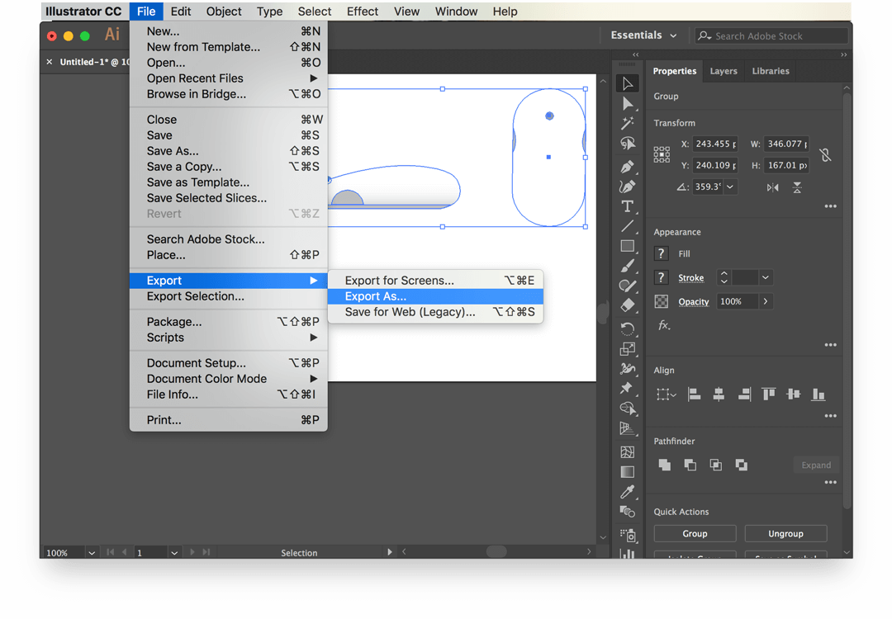Select the Paintbrush tool
The width and height of the screenshot is (892, 619).
coord(628,266)
